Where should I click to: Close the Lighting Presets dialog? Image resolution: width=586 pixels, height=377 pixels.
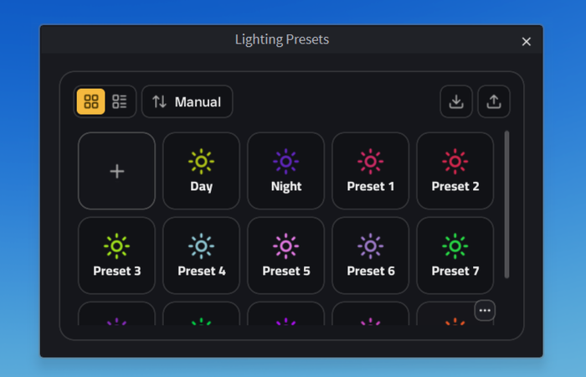coord(527,42)
